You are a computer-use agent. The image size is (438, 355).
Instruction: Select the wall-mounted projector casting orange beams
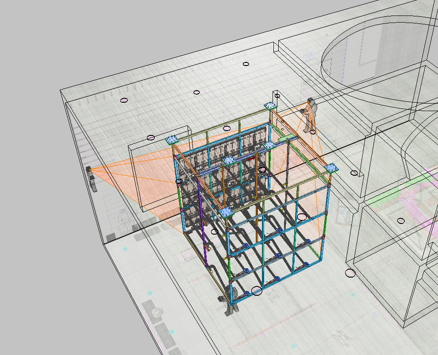click(x=92, y=179)
